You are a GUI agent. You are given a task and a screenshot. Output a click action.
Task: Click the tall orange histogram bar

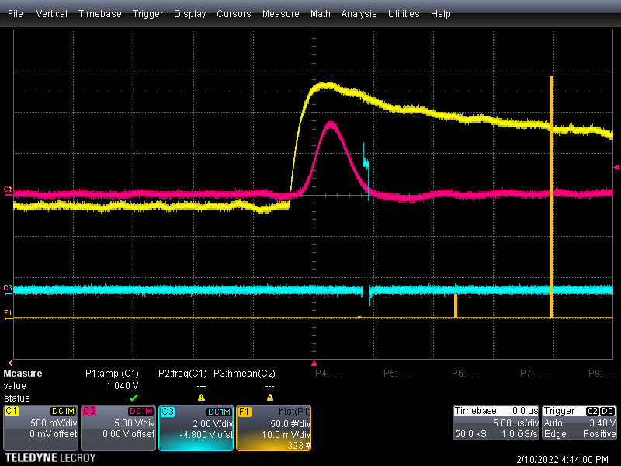click(551, 197)
